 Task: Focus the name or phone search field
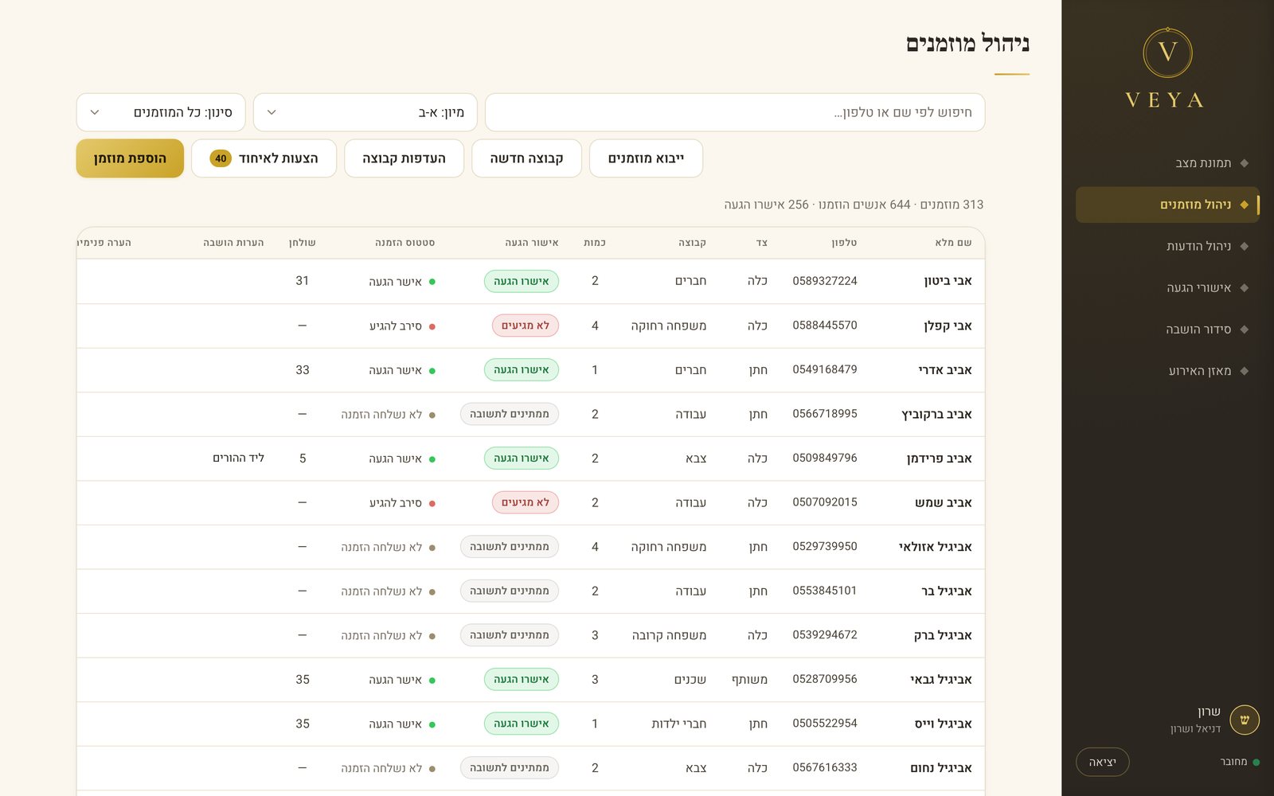tap(735, 112)
